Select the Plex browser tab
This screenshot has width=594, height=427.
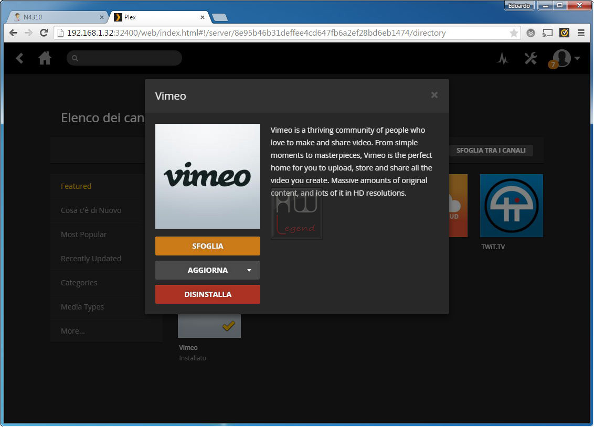pos(160,17)
